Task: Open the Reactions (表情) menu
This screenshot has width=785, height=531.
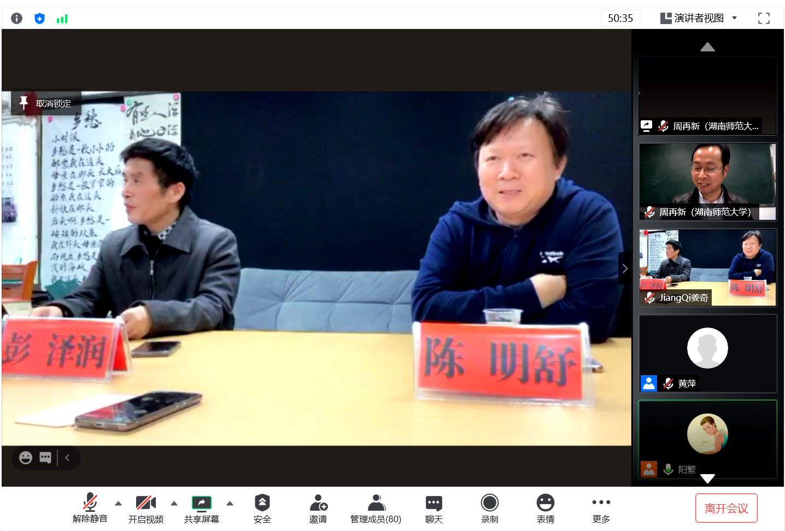Action: coord(546,509)
